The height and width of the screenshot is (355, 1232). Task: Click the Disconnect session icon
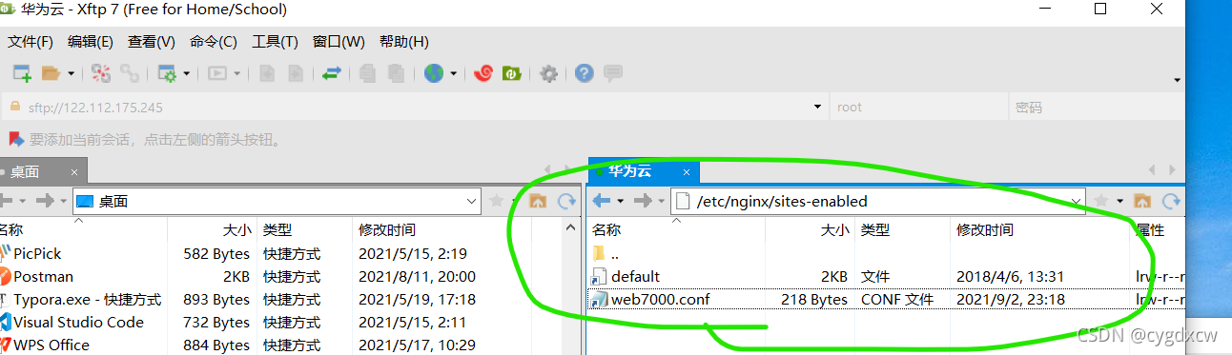102,73
